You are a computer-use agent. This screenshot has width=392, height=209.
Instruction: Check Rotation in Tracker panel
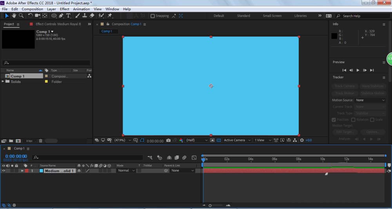[353, 120]
